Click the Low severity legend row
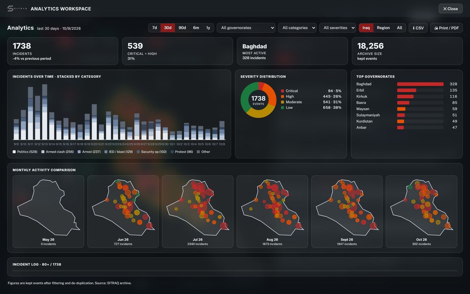470x294 pixels. tap(311, 108)
